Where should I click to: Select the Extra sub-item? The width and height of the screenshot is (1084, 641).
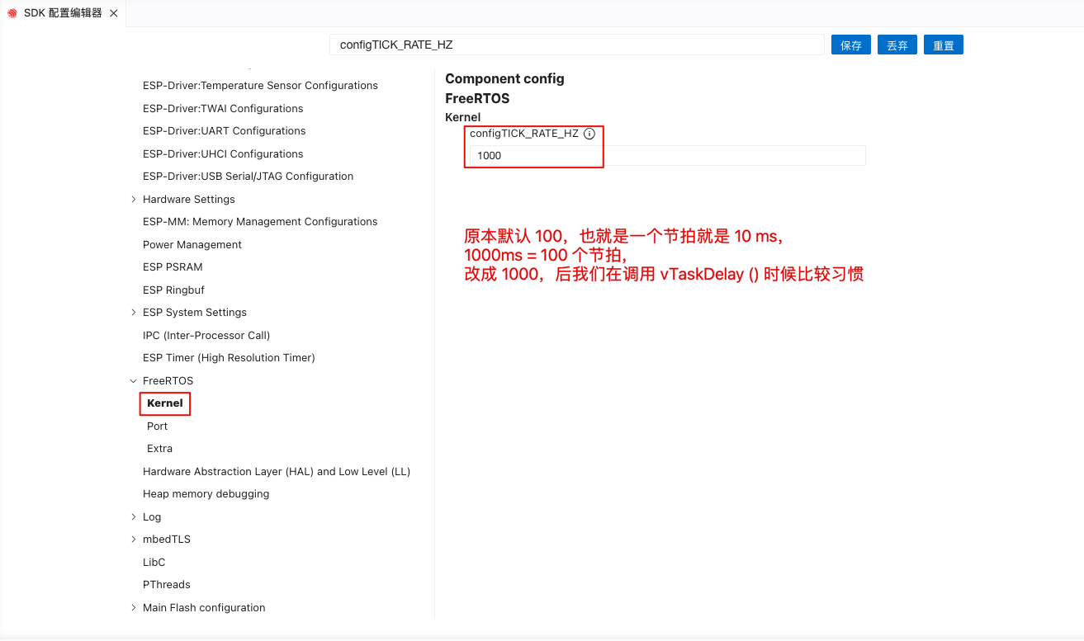[159, 449]
